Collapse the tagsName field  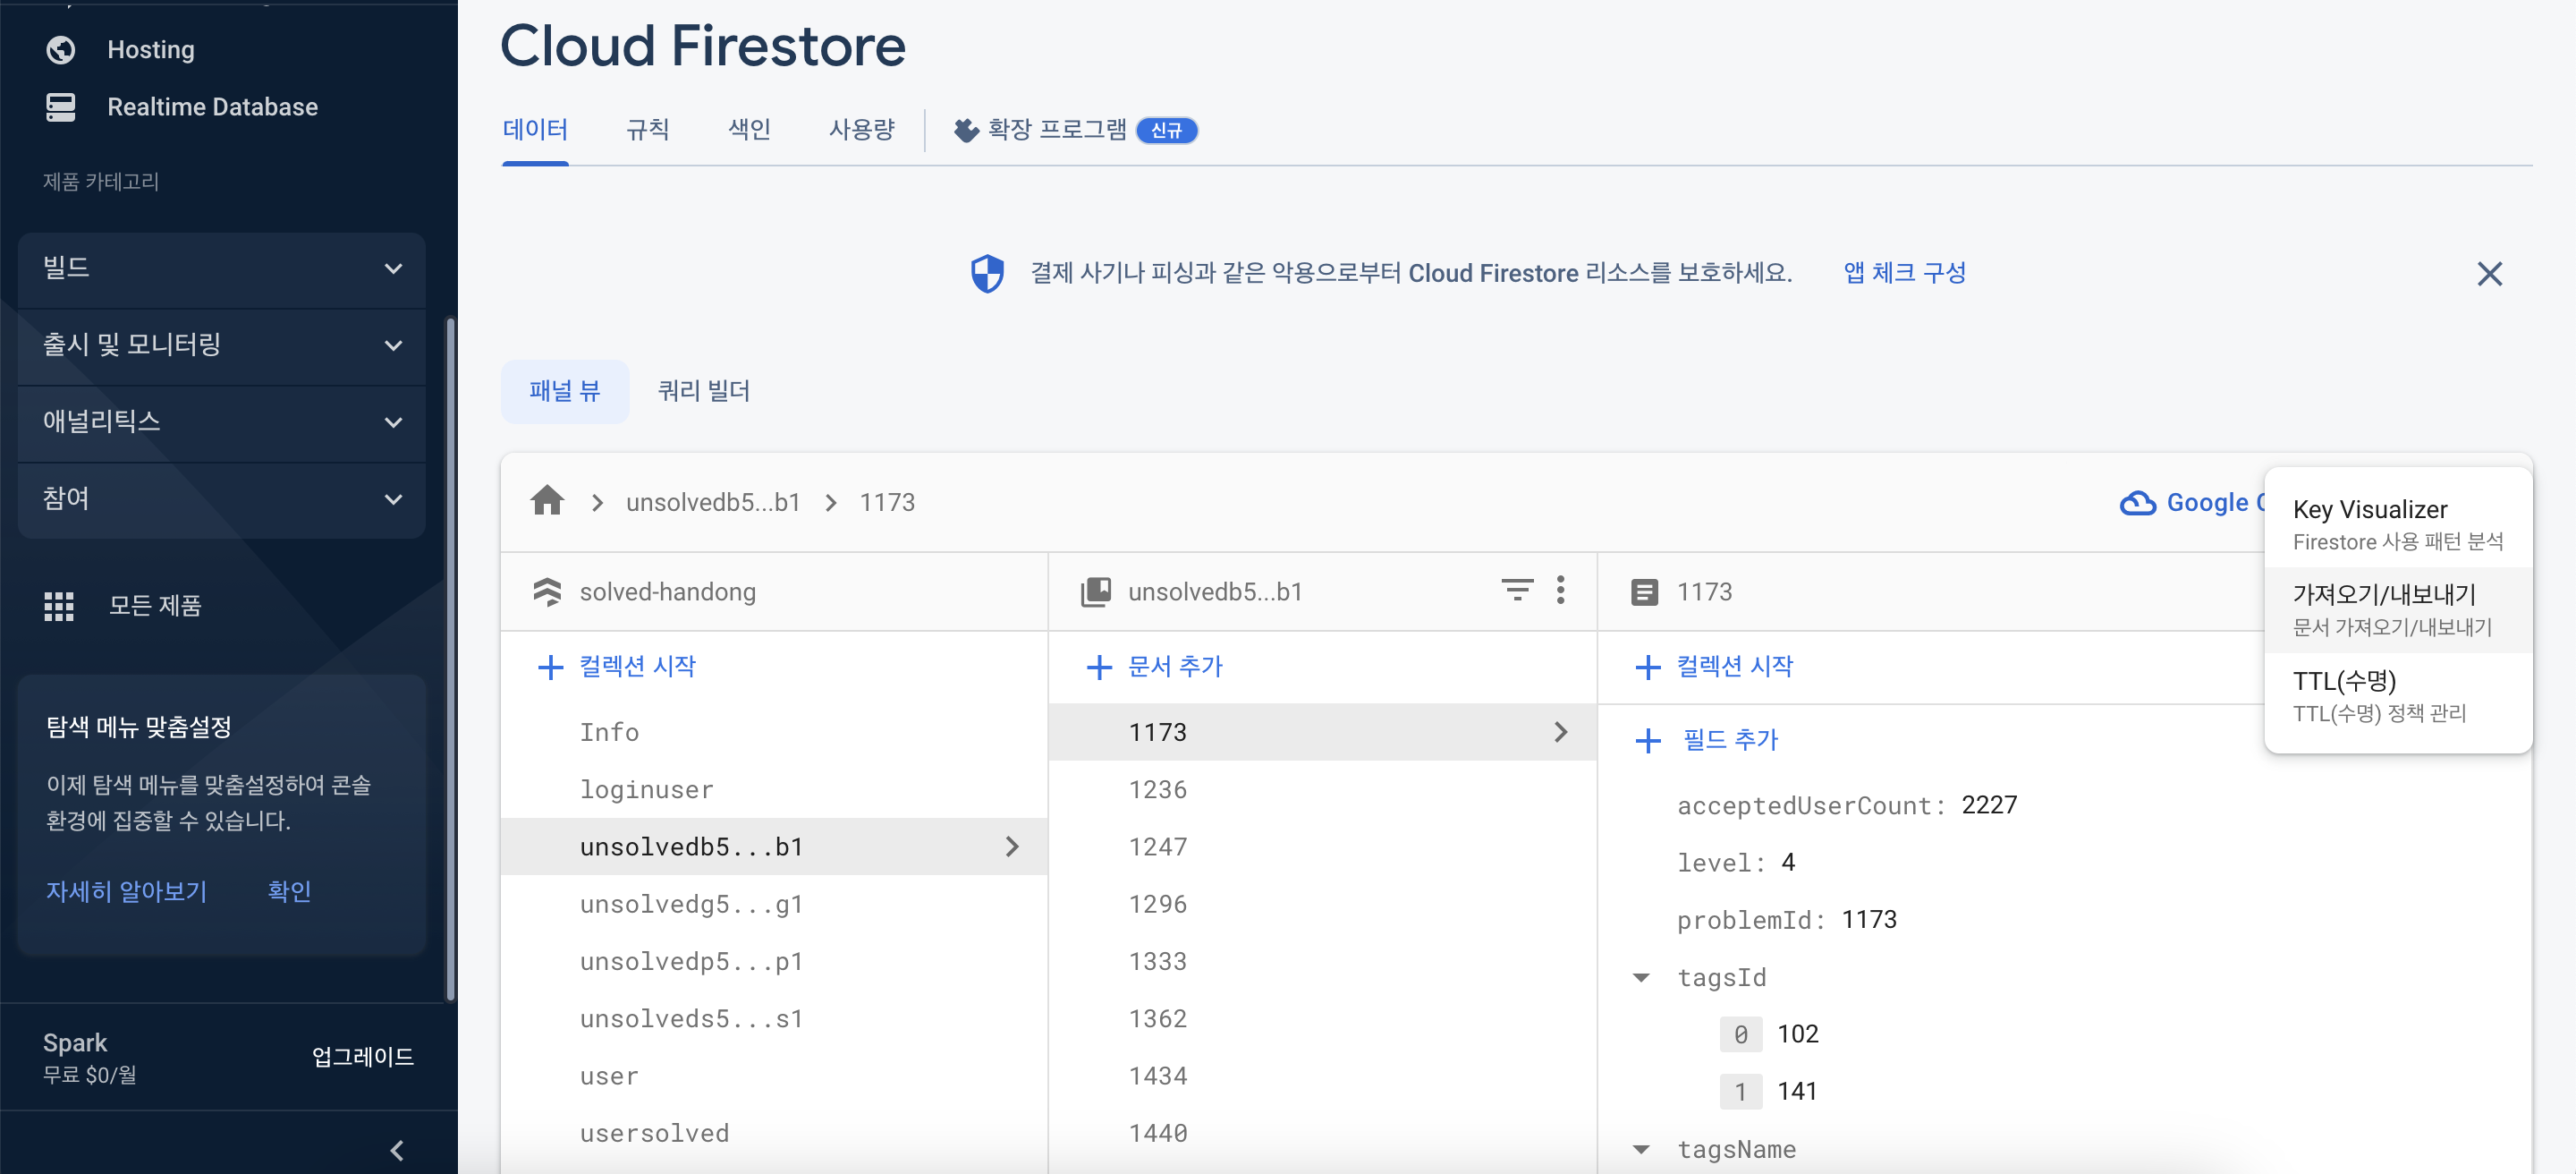coord(1641,1149)
